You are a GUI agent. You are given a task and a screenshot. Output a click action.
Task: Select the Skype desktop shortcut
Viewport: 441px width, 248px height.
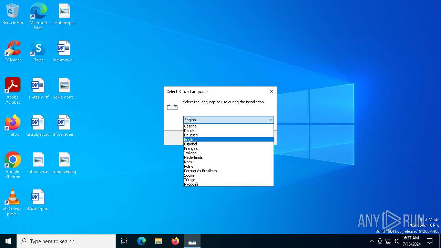click(x=38, y=52)
